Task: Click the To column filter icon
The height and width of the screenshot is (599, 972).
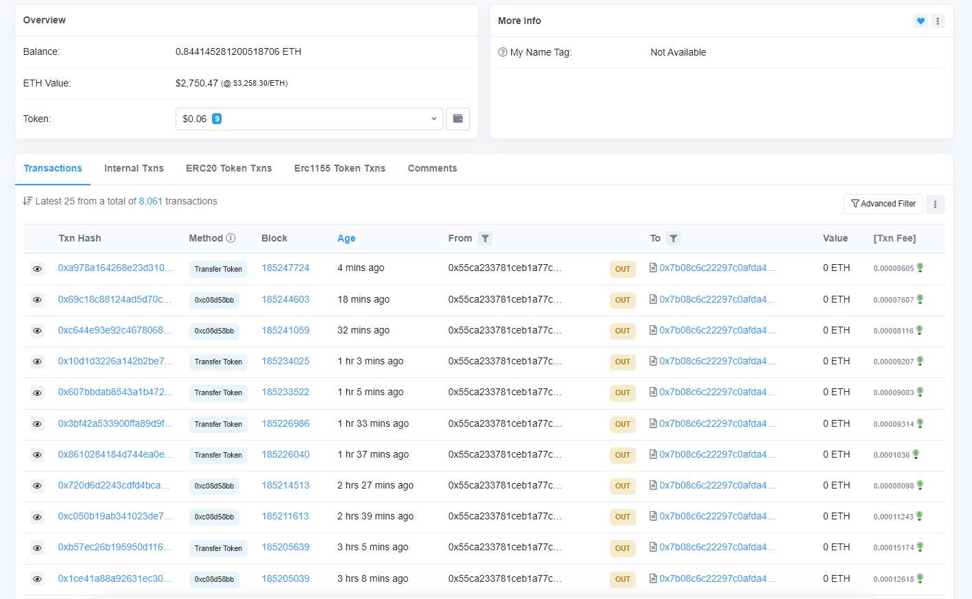Action: pos(674,239)
